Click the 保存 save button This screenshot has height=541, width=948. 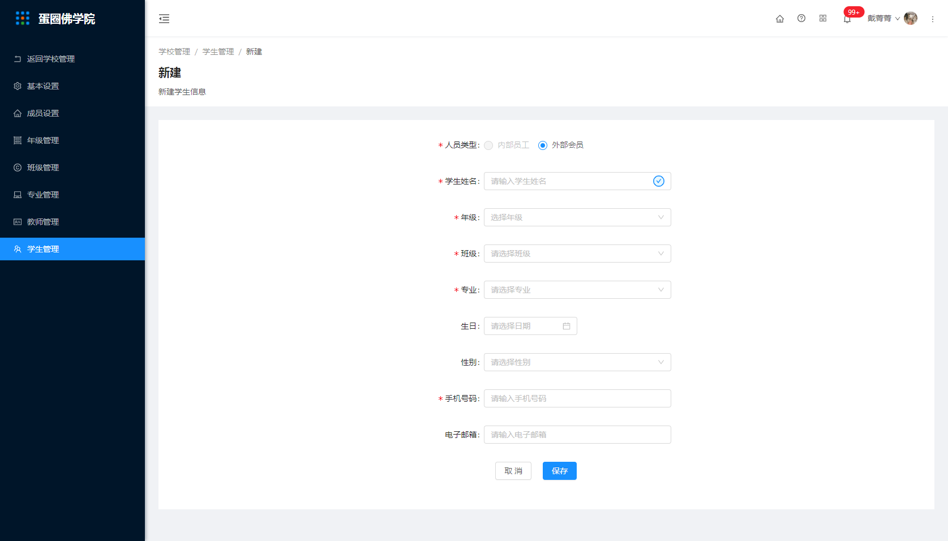point(560,471)
